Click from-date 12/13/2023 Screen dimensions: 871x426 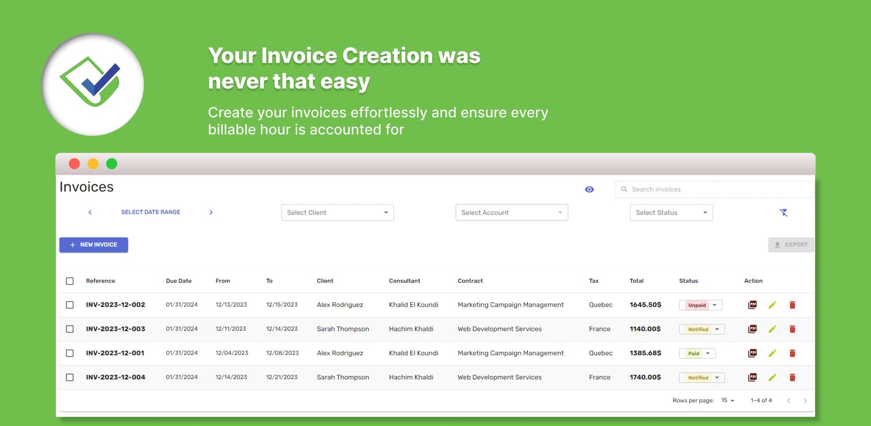[231, 305]
